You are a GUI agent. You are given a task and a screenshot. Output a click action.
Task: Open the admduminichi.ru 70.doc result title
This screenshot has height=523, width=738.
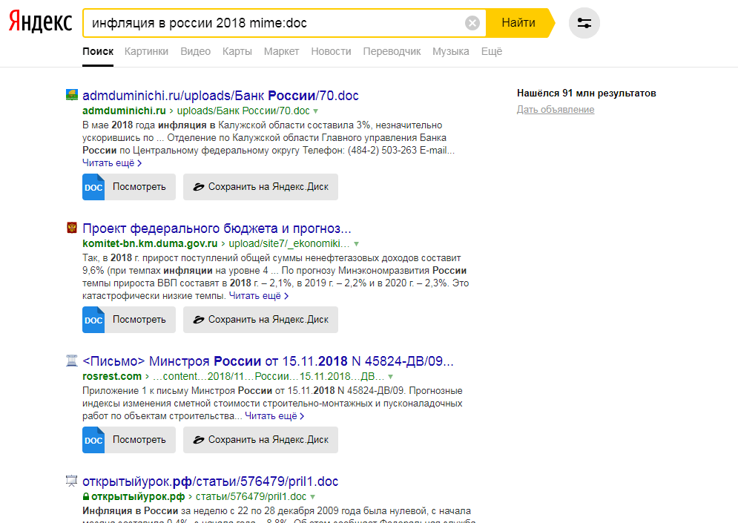[x=220, y=96]
